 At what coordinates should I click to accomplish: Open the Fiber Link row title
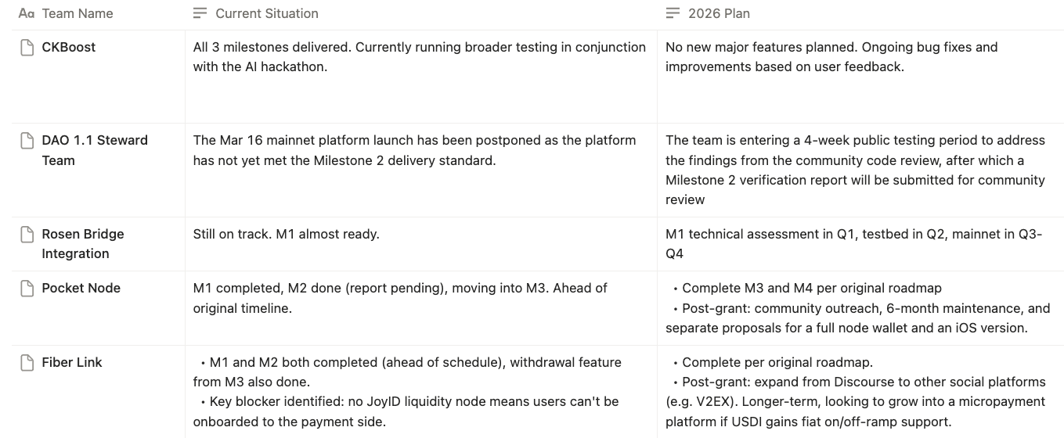pos(72,362)
